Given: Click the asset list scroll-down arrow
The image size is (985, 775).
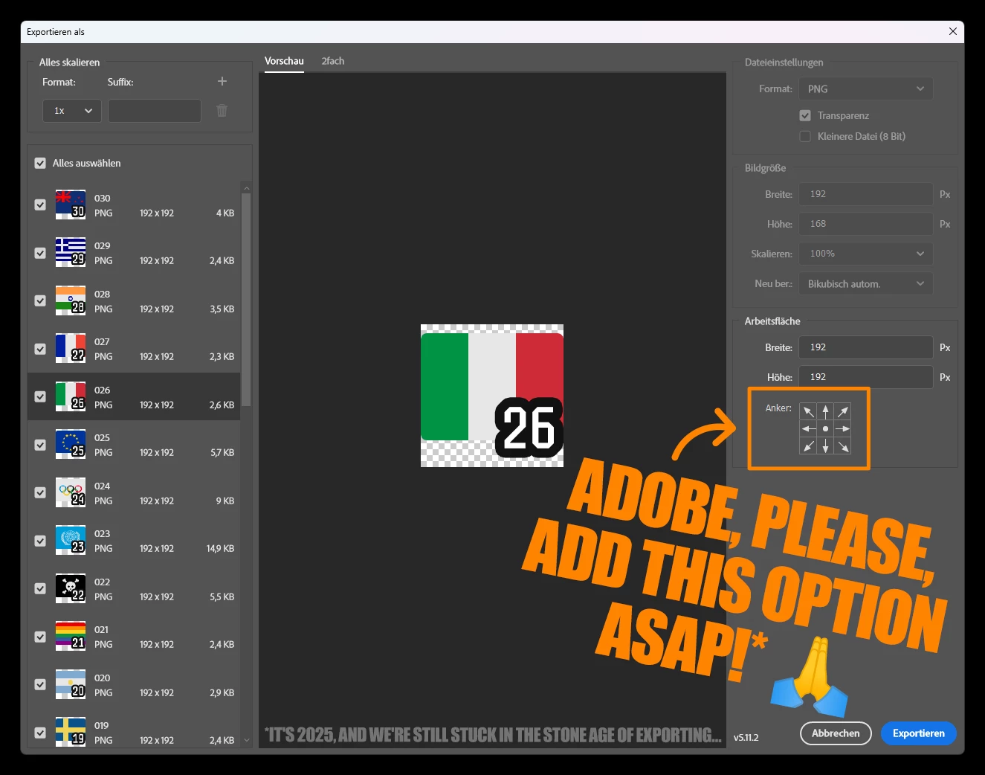Looking at the screenshot, I should (x=247, y=740).
